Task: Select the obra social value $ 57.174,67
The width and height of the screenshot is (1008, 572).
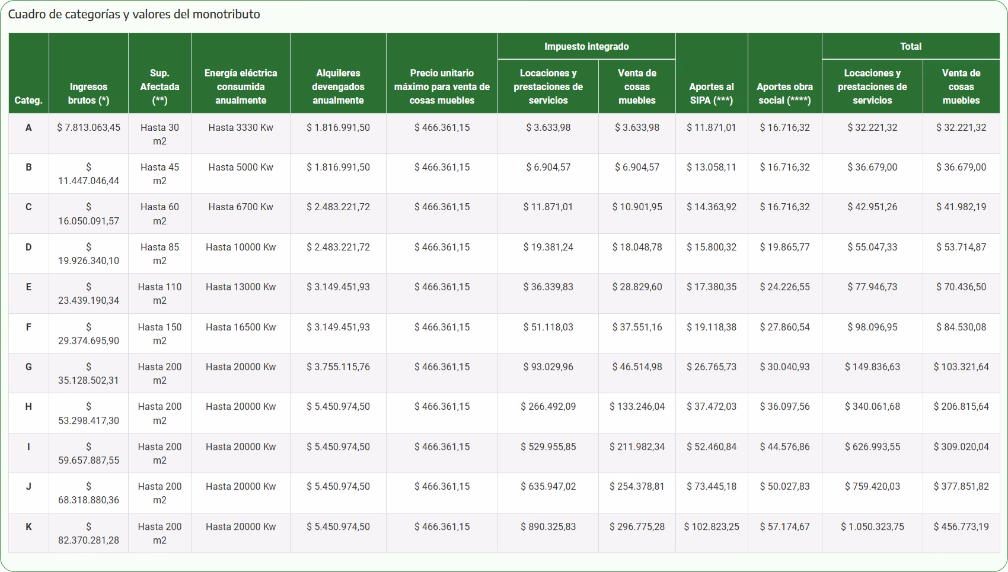Action: point(784,526)
